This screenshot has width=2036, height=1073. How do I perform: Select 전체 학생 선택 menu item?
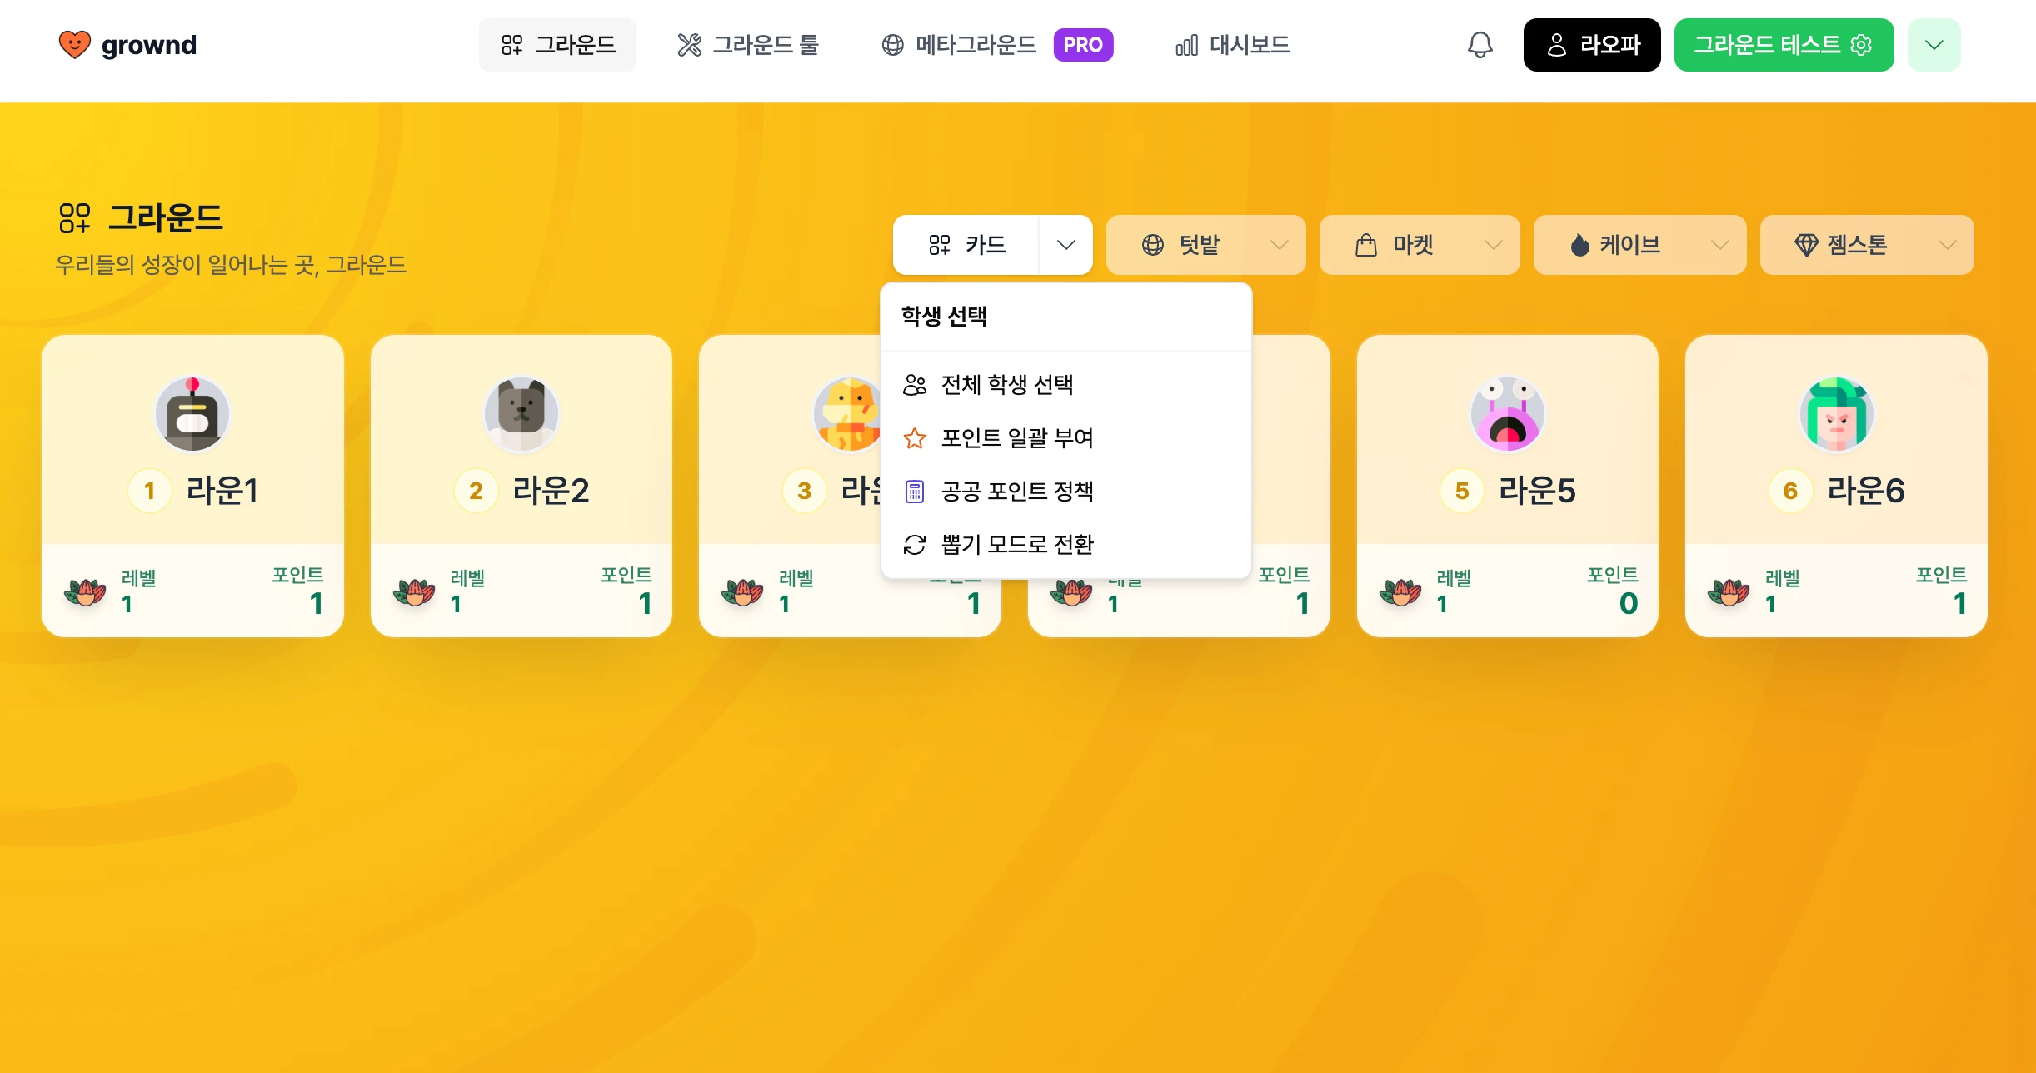(1066, 384)
